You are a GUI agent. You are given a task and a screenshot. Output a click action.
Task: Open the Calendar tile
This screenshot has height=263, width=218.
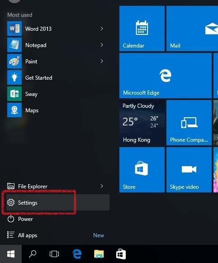tap(142, 29)
